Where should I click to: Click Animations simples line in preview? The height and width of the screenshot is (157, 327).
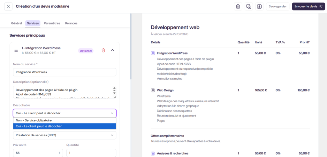point(170,79)
